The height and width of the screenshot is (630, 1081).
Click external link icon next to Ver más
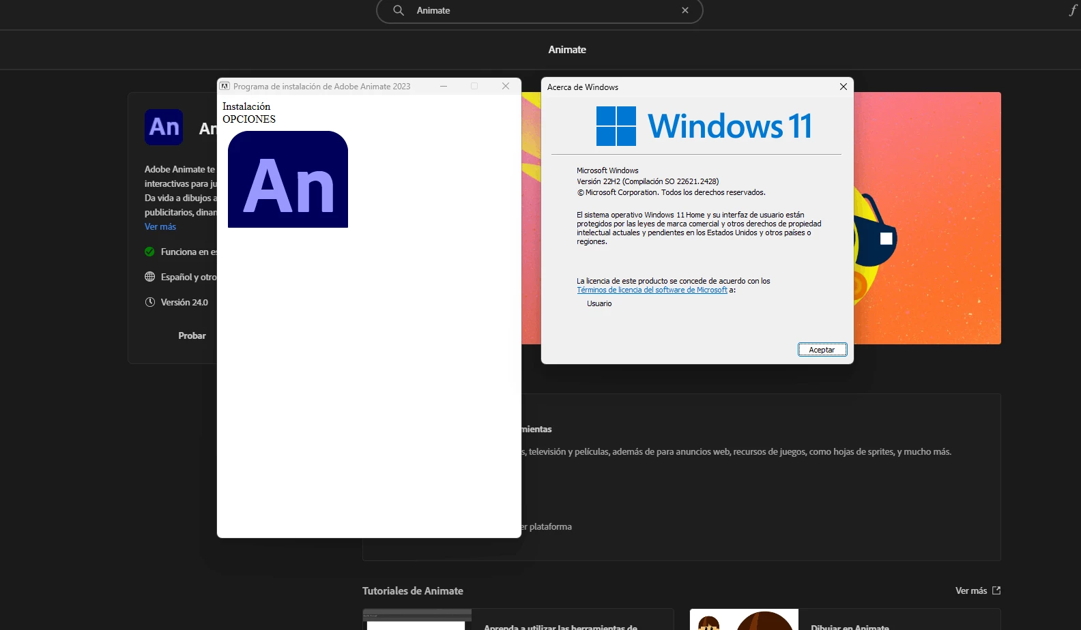click(x=996, y=590)
